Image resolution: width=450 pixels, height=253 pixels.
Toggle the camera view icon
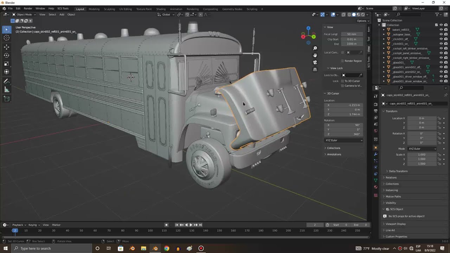(315, 62)
